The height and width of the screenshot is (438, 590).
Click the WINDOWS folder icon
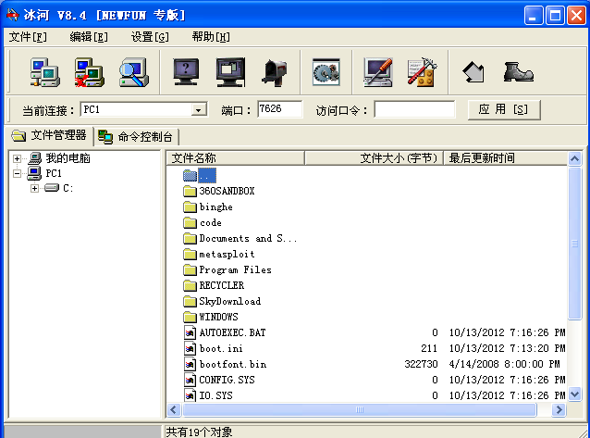191,317
